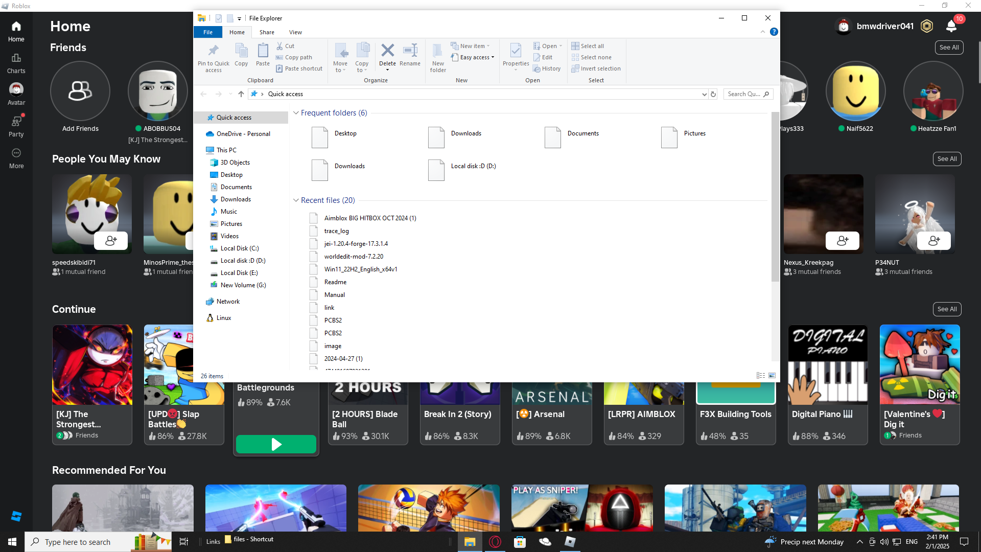This screenshot has height=552, width=981.
Task: Click the Rename icon in the ribbon
Action: pyautogui.click(x=410, y=51)
